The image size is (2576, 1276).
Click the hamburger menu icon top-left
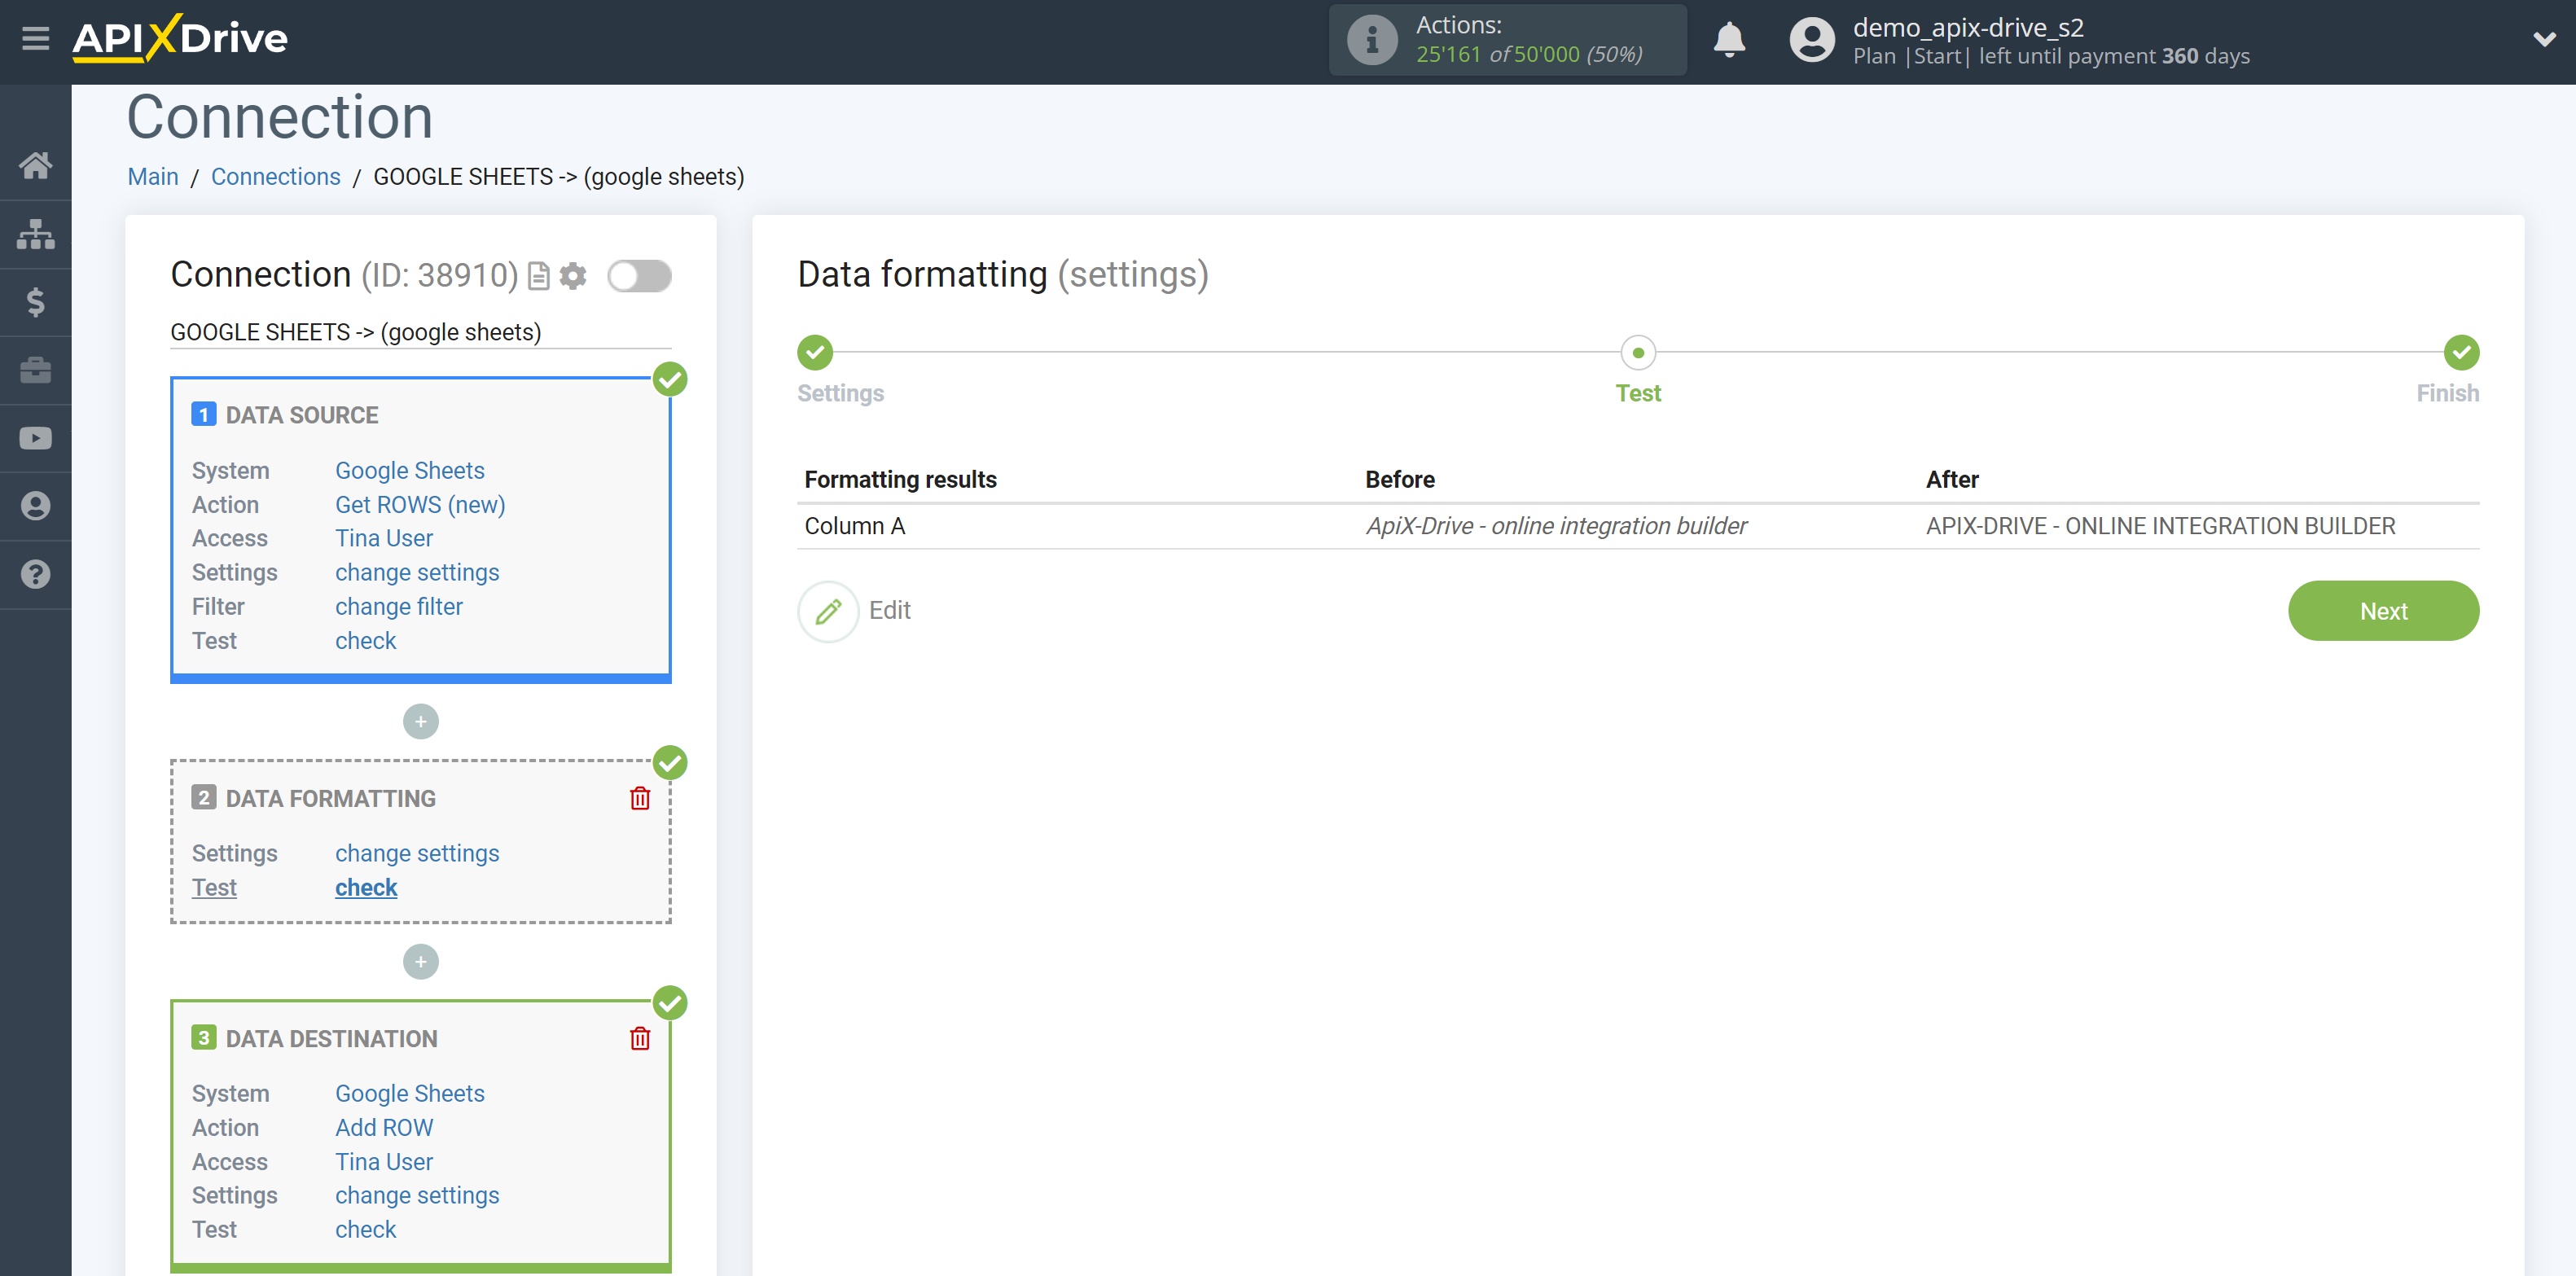36,36
